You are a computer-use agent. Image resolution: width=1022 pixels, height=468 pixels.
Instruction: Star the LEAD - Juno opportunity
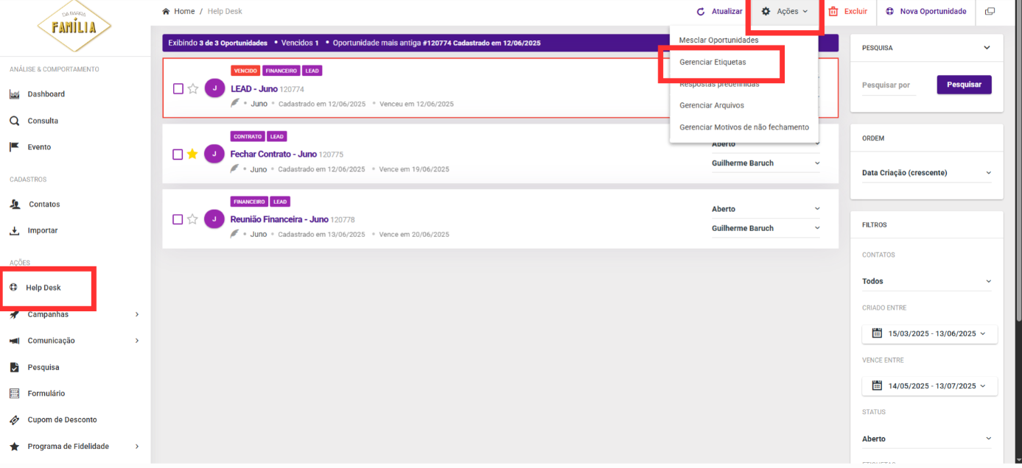pos(193,89)
